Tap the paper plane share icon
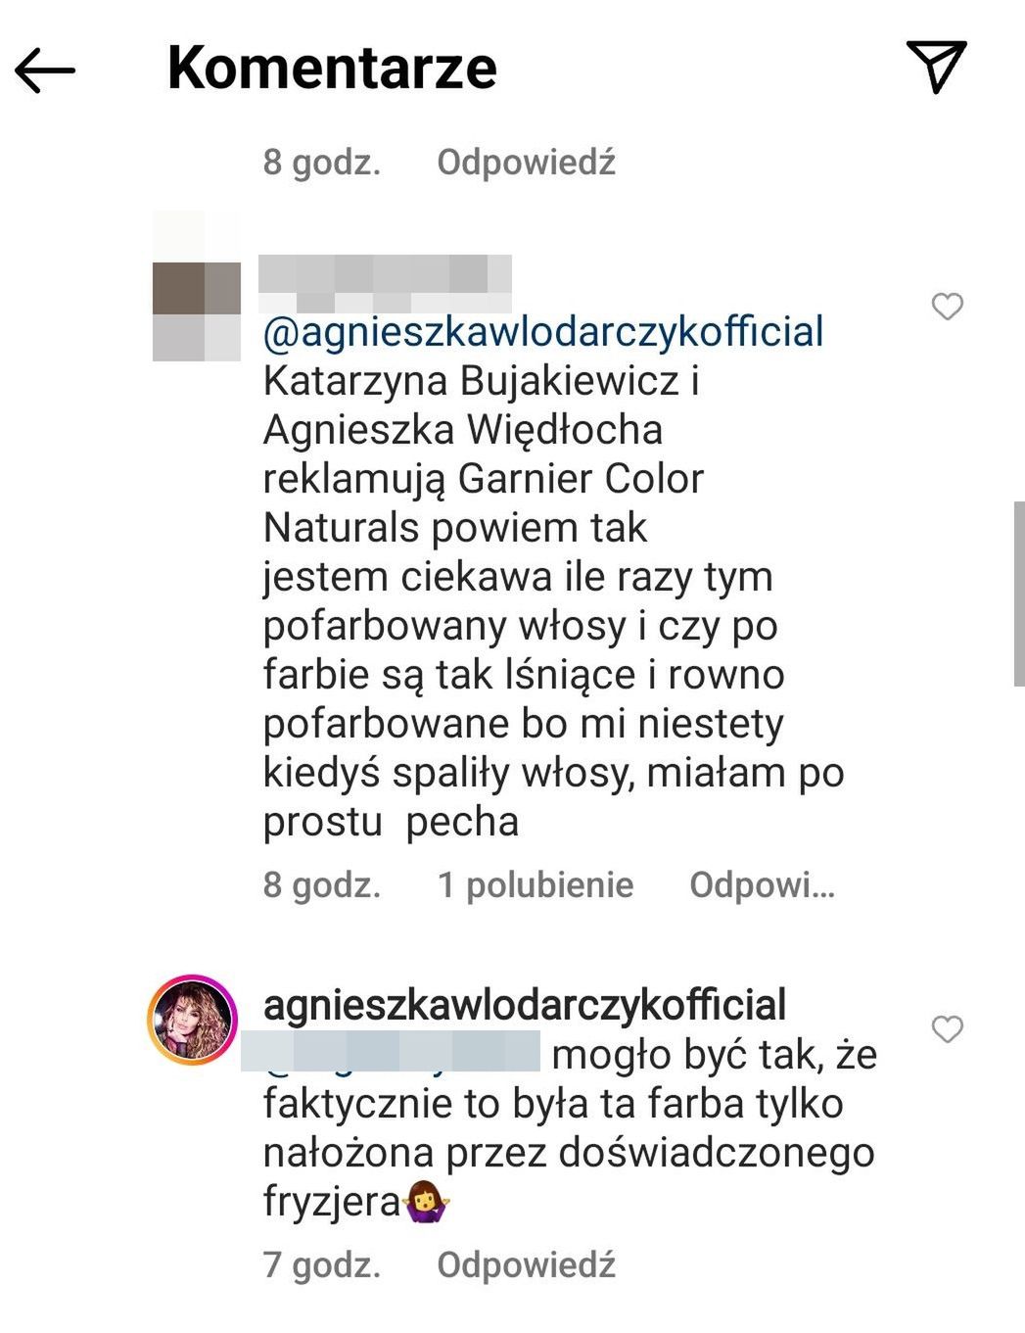This screenshot has height=1333, width=1025. 936,67
